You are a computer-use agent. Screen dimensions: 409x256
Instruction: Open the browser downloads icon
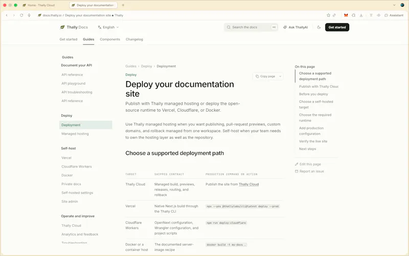(361, 15)
